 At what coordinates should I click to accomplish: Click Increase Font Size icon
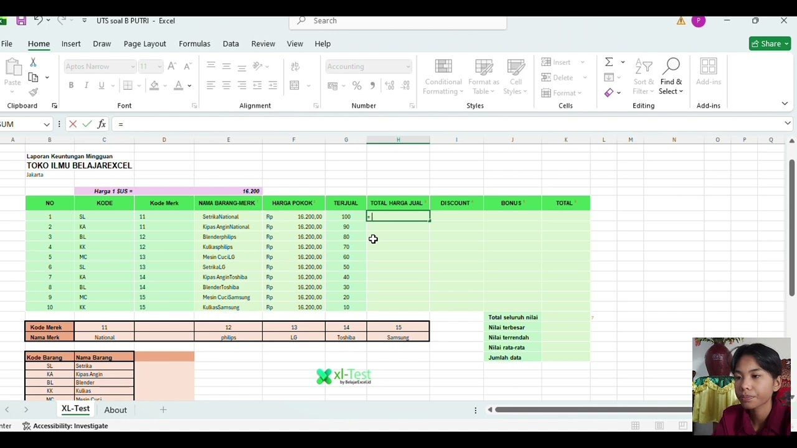pos(172,67)
